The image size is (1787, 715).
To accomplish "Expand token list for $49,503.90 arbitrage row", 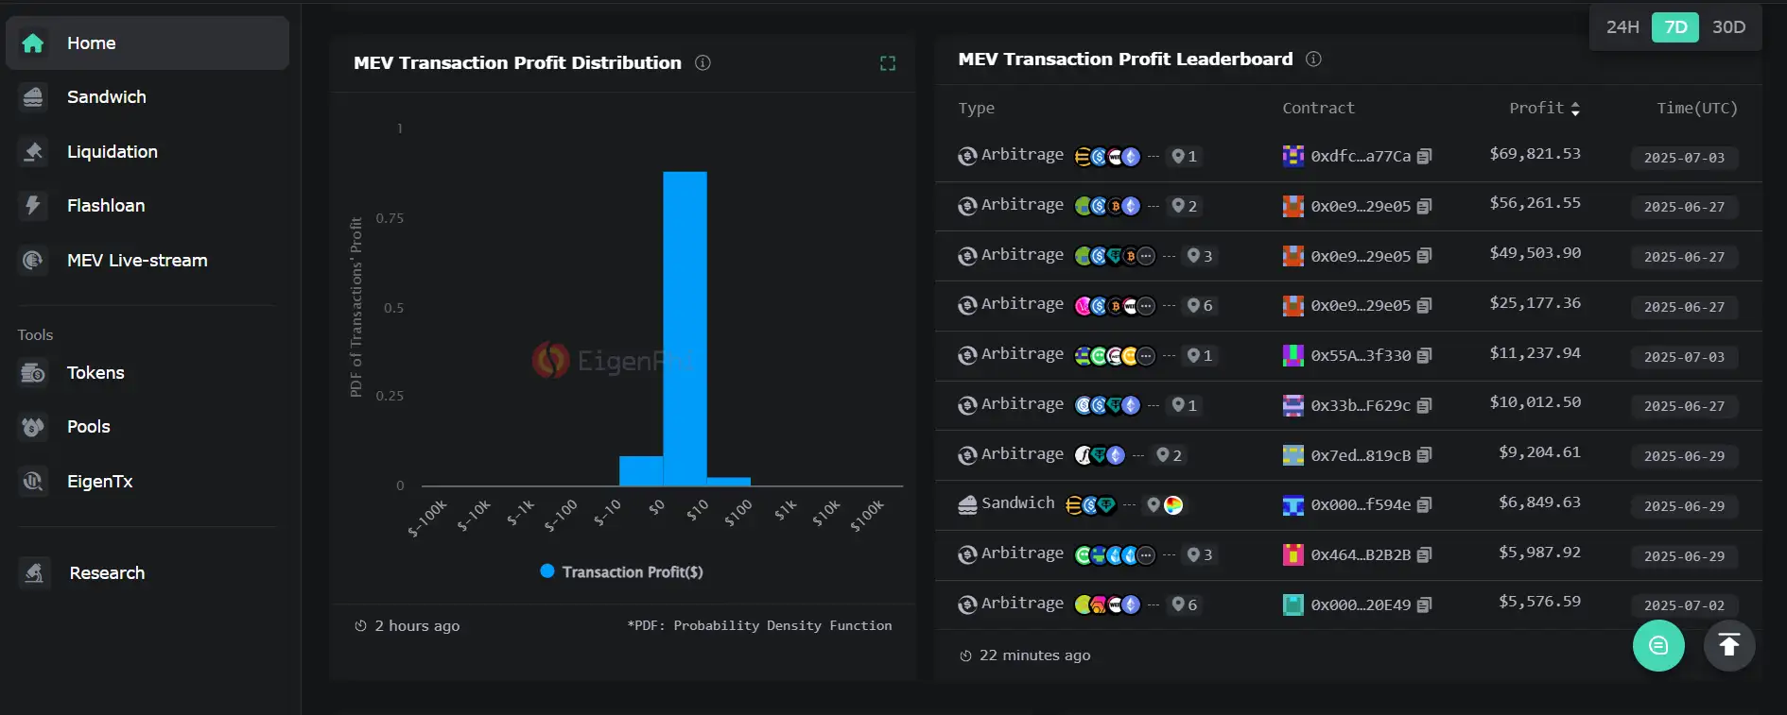I will [x=1169, y=256].
